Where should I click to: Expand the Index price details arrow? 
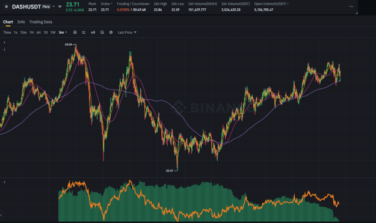[111, 4]
